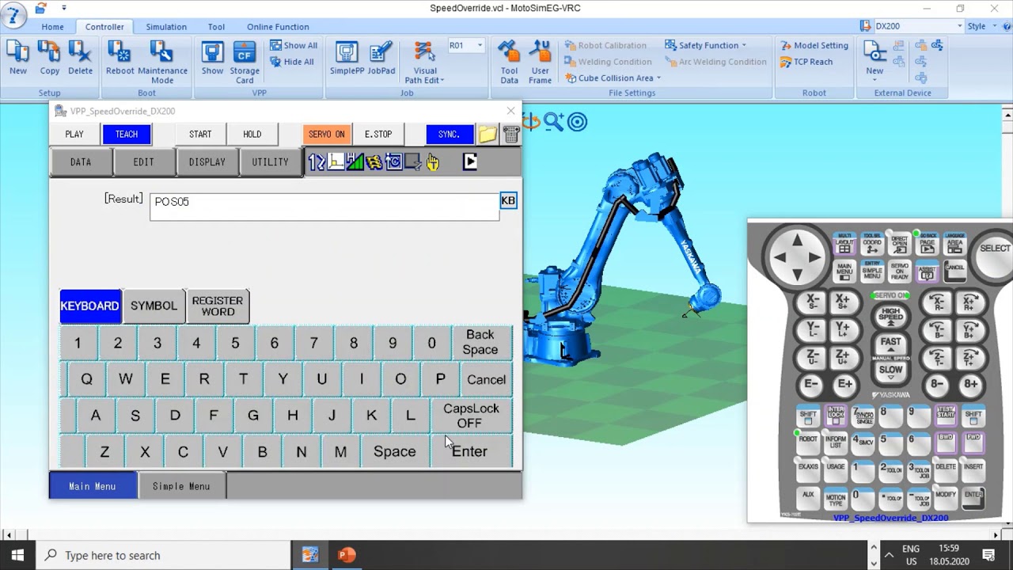This screenshot has width=1013, height=570.
Task: Toggle CapsLock OFF key
Action: pos(471,416)
